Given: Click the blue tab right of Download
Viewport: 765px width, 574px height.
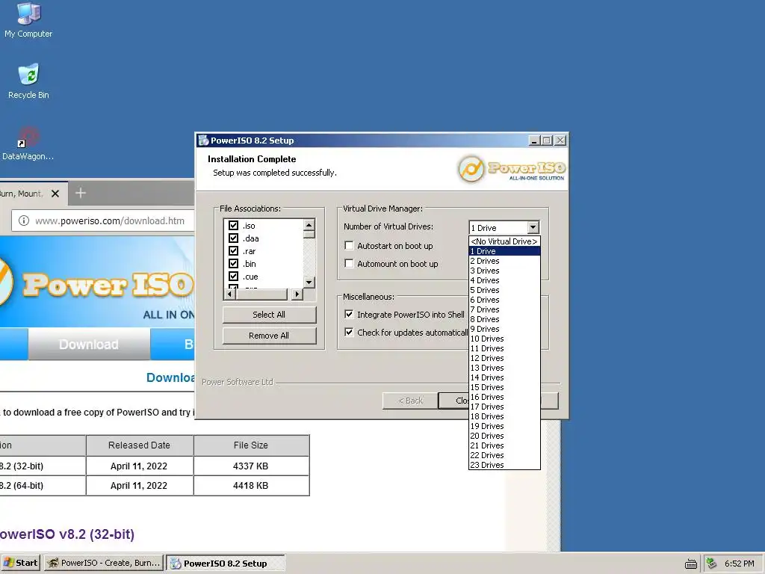Looking at the screenshot, I should (x=173, y=344).
